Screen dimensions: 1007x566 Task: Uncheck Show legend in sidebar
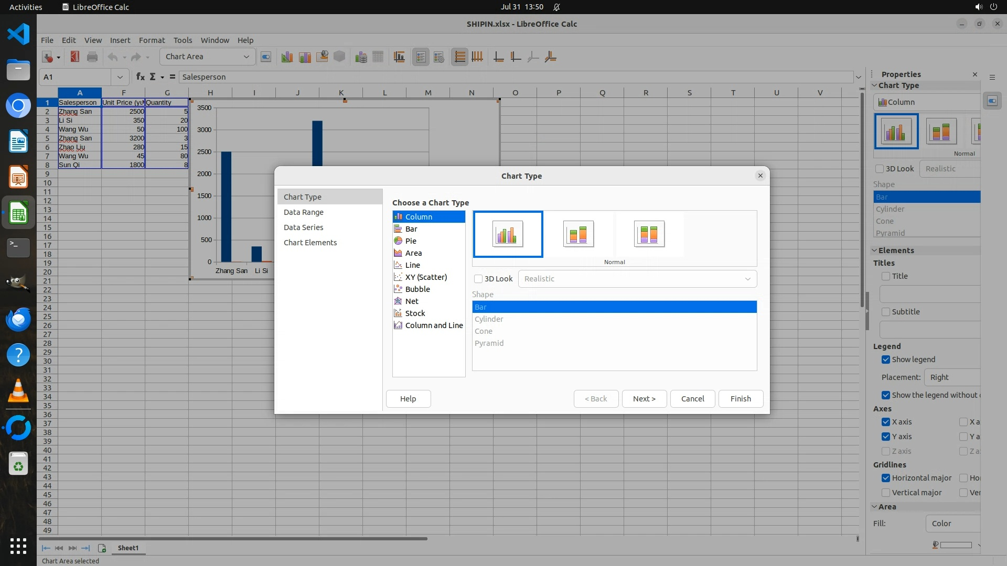[x=886, y=360]
